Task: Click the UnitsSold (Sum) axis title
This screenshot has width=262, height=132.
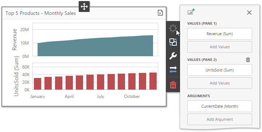Action: pyautogui.click(x=16, y=76)
